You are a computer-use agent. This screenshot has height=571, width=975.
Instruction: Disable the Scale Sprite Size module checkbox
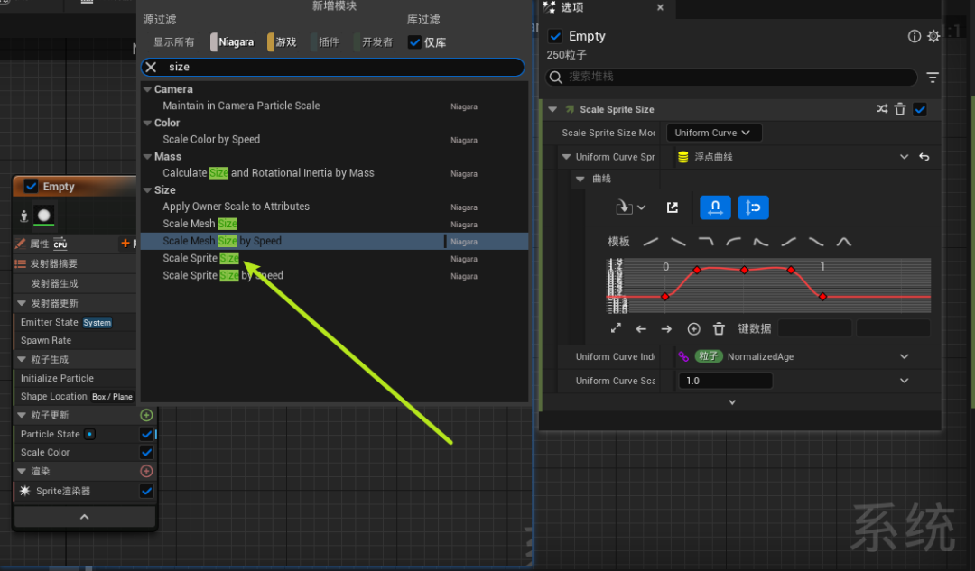tap(920, 109)
